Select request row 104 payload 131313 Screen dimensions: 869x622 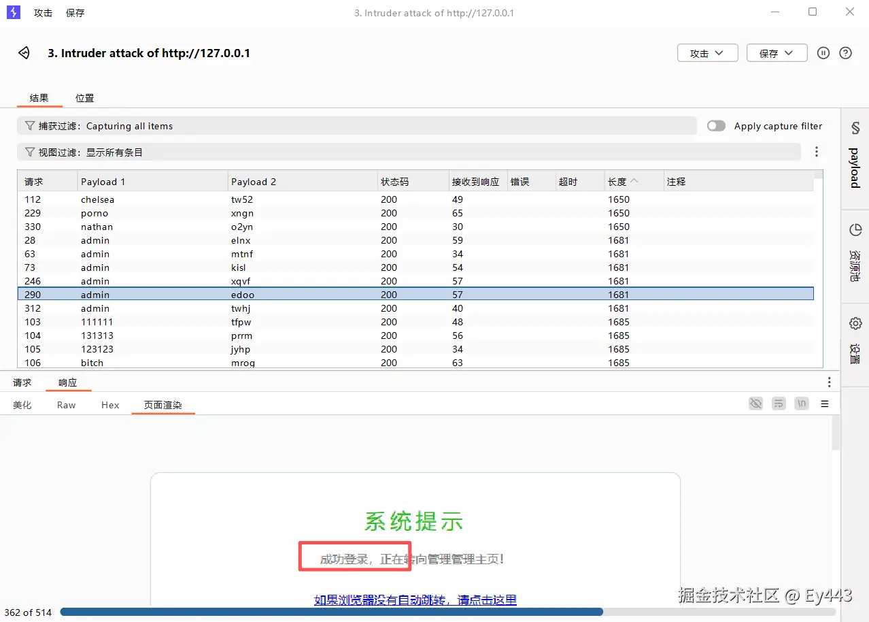[415, 335]
